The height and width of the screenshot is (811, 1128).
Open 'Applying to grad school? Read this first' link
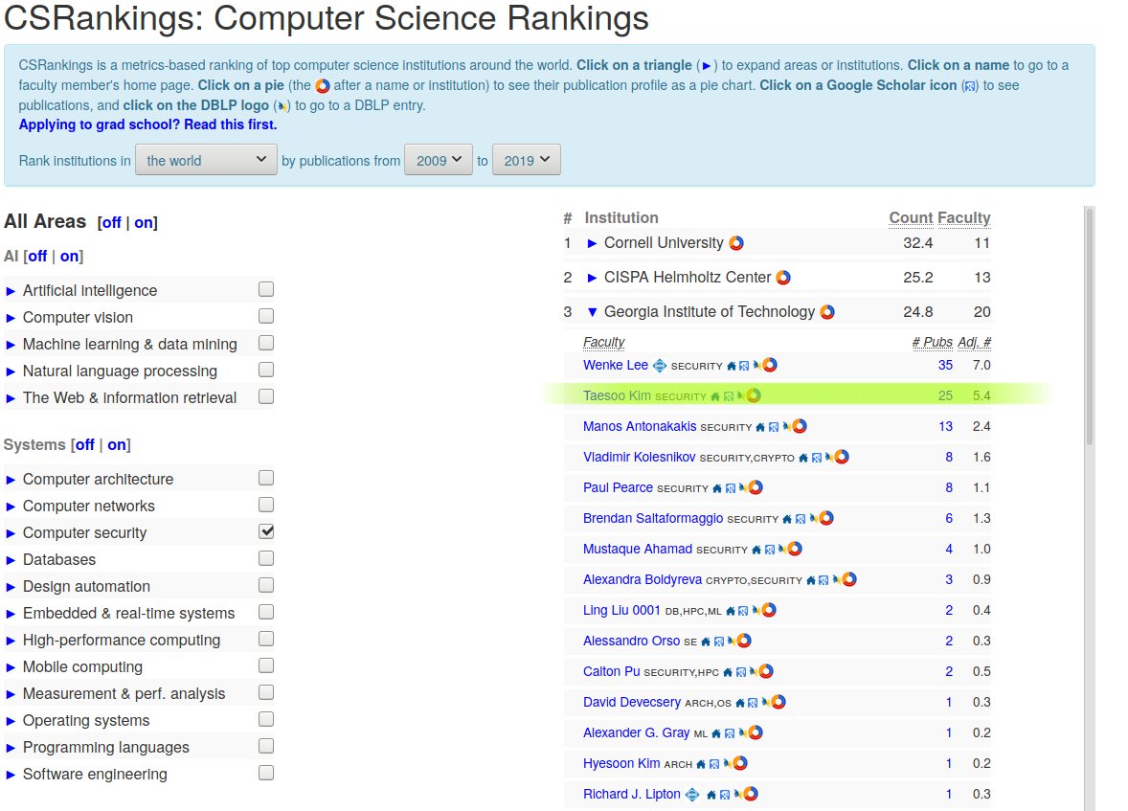click(x=147, y=124)
